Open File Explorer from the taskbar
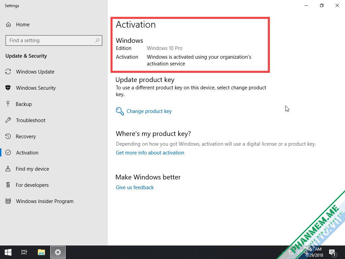This screenshot has width=345, height=259. coord(41,252)
